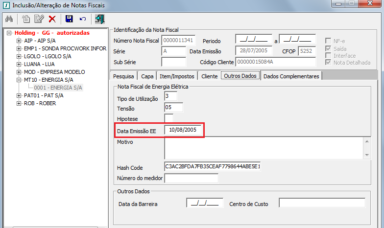Collapse the Holding GG autorizadas root node
Viewport: 384px width, 228px height.
9,33
